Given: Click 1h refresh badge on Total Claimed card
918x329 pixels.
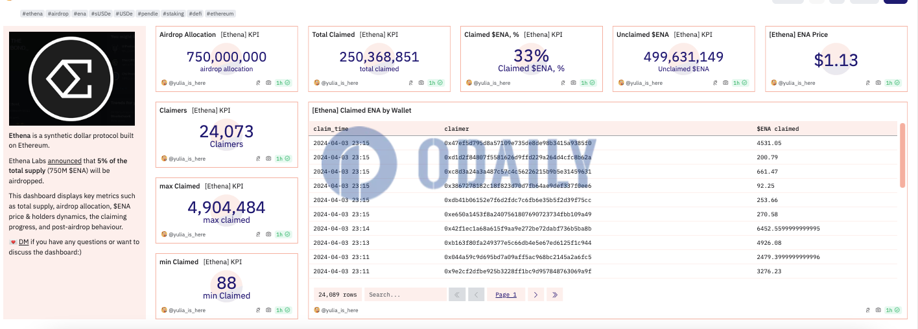Looking at the screenshot, I should pyautogui.click(x=435, y=83).
